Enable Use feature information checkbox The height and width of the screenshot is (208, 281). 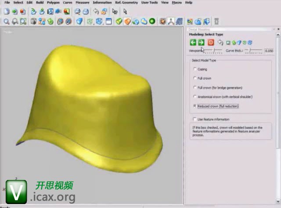195,119
